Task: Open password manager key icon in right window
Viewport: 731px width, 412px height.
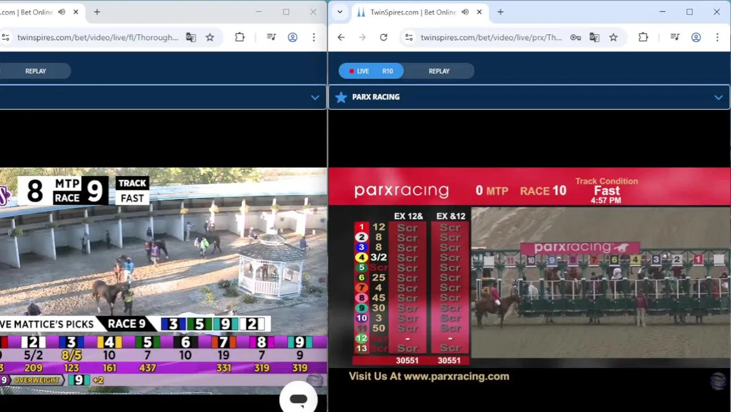Action: (x=575, y=37)
